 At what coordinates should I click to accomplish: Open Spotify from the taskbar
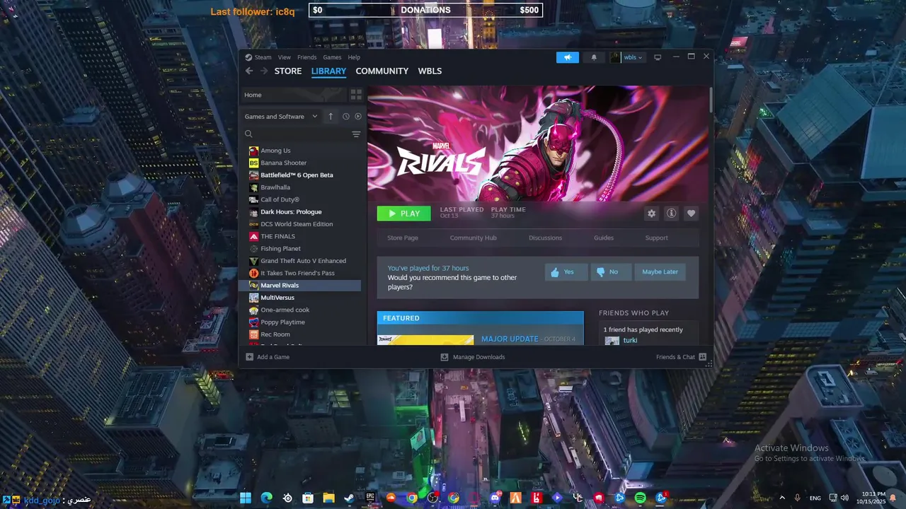pyautogui.click(x=640, y=498)
